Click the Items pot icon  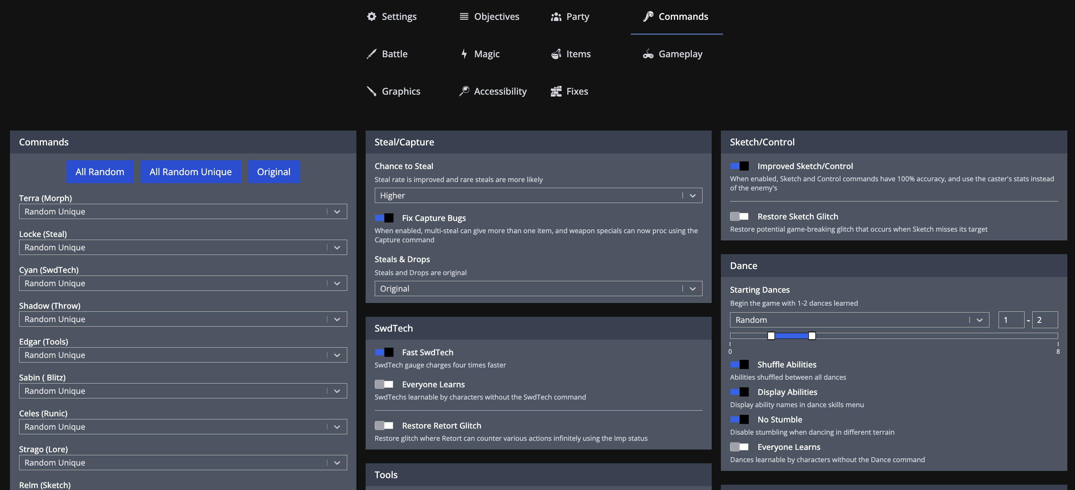[x=555, y=54]
